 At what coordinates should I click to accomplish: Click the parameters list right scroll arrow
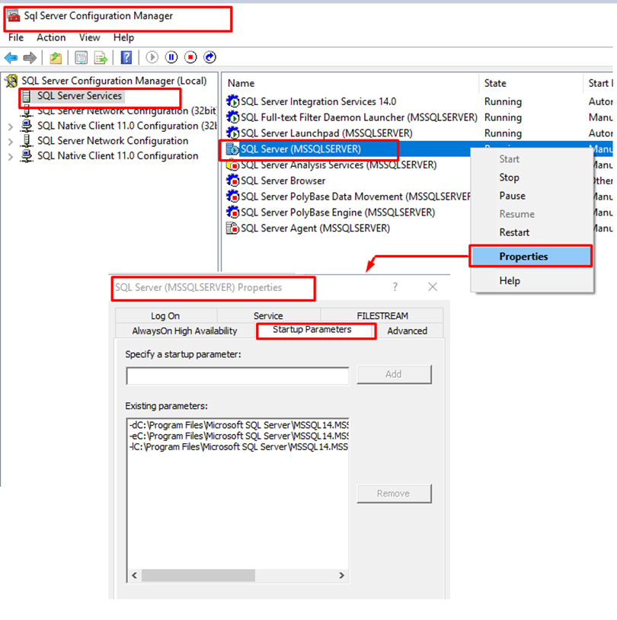point(341,575)
